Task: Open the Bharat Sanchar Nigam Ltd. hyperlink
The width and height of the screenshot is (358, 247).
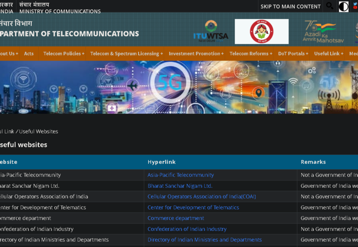Action: pyautogui.click(x=180, y=186)
